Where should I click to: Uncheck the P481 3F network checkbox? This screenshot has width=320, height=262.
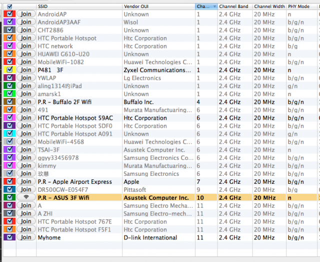(9, 70)
